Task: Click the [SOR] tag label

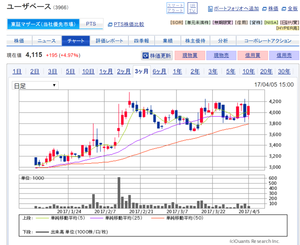Action: [177, 23]
